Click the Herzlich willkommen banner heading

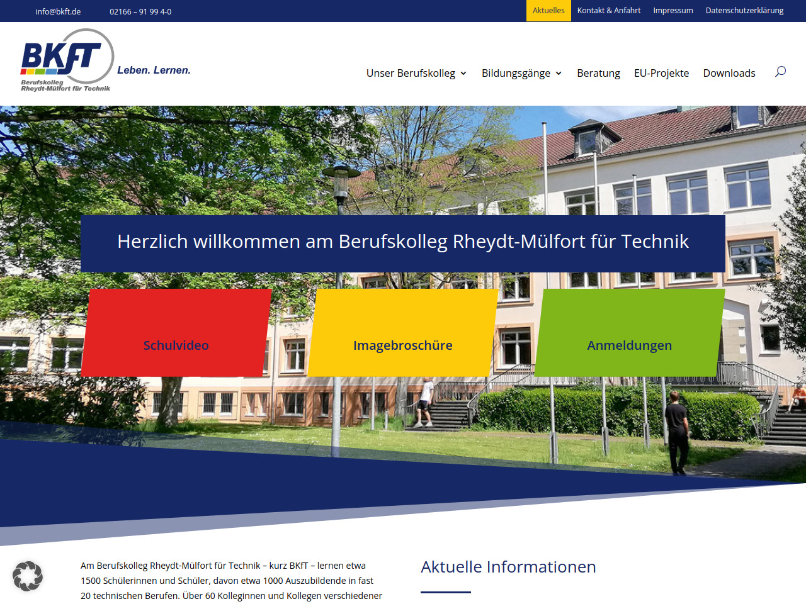pos(403,242)
